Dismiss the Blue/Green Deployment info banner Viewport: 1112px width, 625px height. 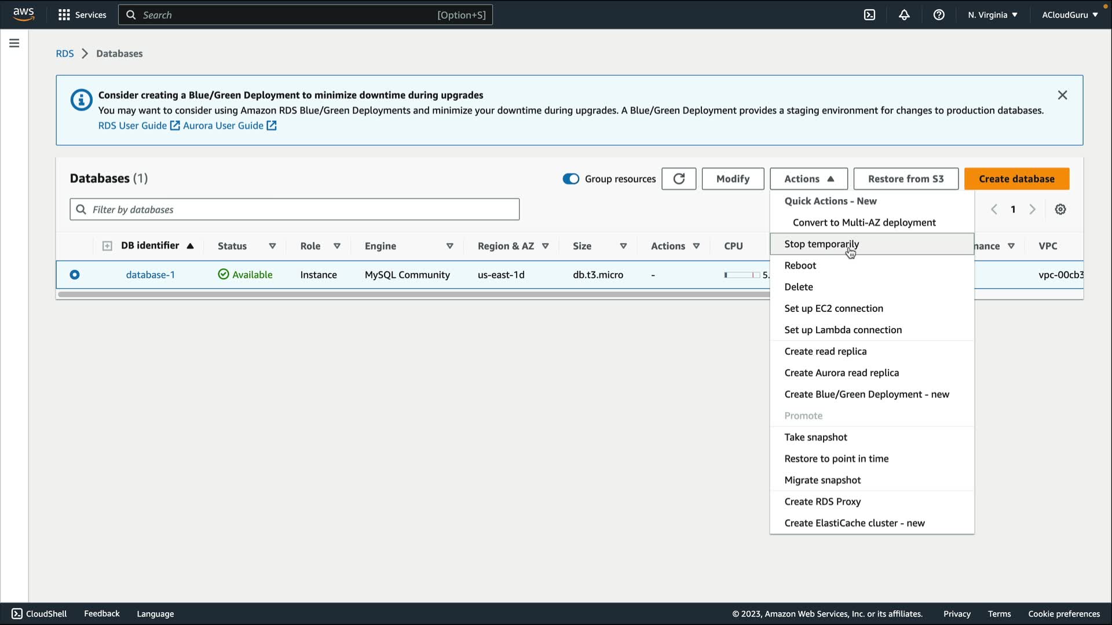coord(1062,95)
